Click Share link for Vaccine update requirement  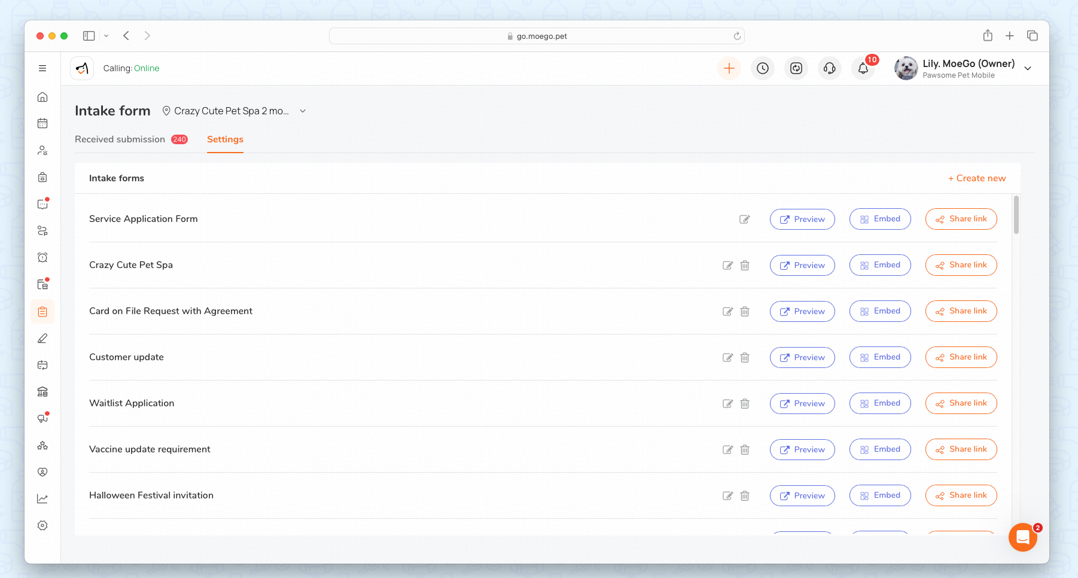tap(961, 449)
